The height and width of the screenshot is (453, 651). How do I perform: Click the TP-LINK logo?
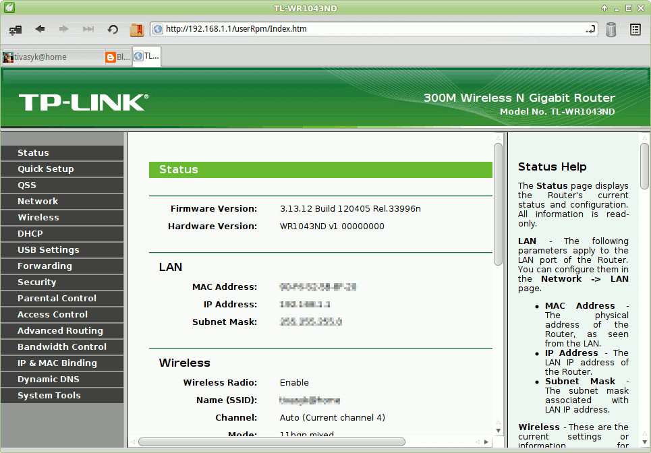coord(84,102)
